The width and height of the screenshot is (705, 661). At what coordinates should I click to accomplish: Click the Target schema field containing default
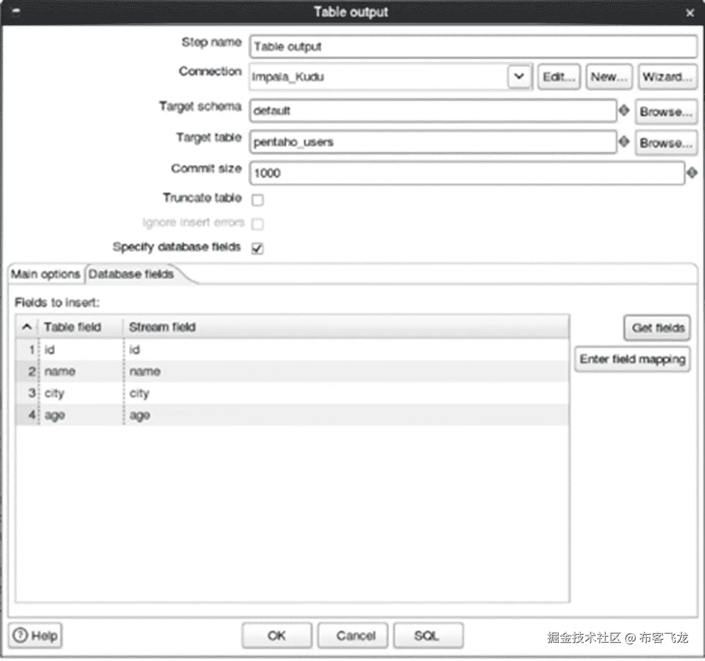[x=433, y=111]
